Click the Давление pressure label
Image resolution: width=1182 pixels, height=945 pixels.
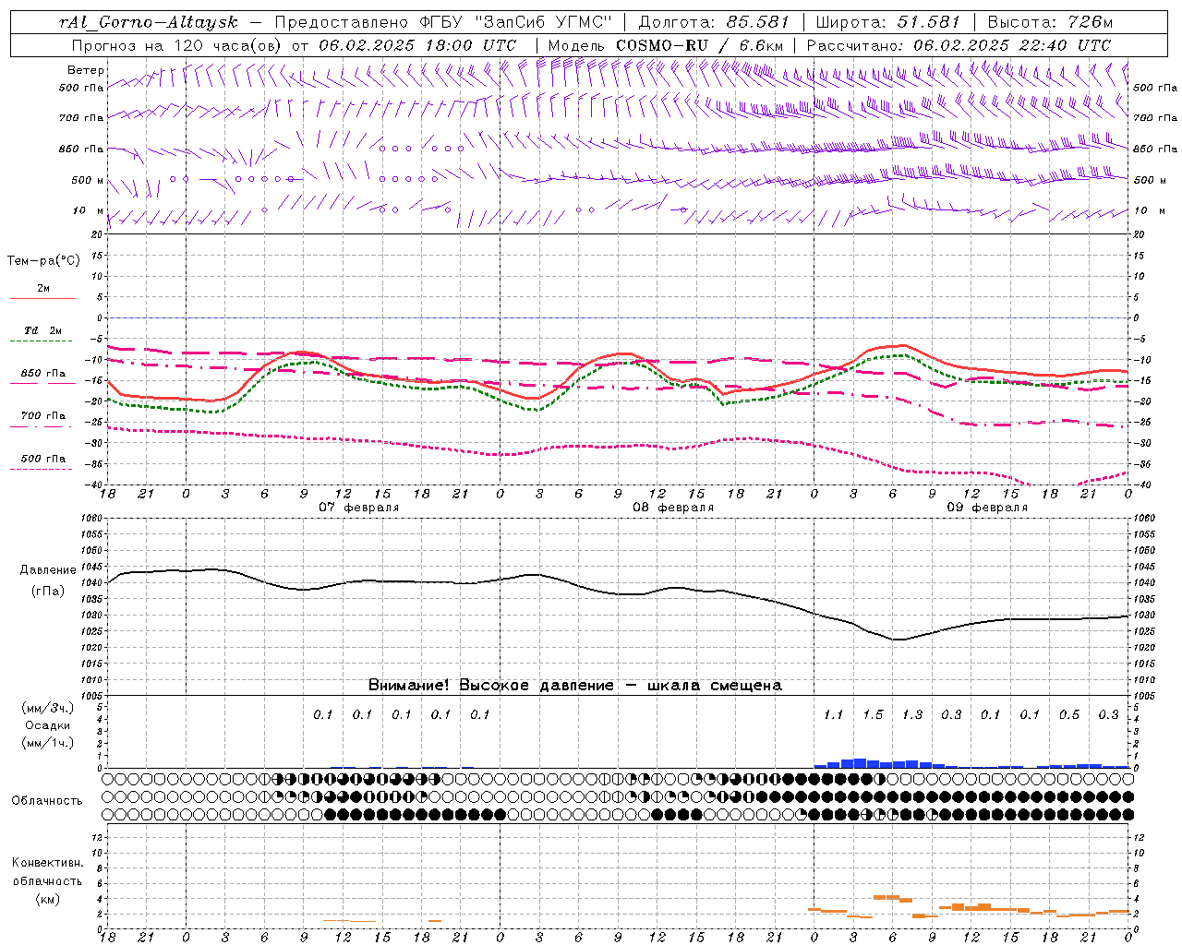(48, 570)
